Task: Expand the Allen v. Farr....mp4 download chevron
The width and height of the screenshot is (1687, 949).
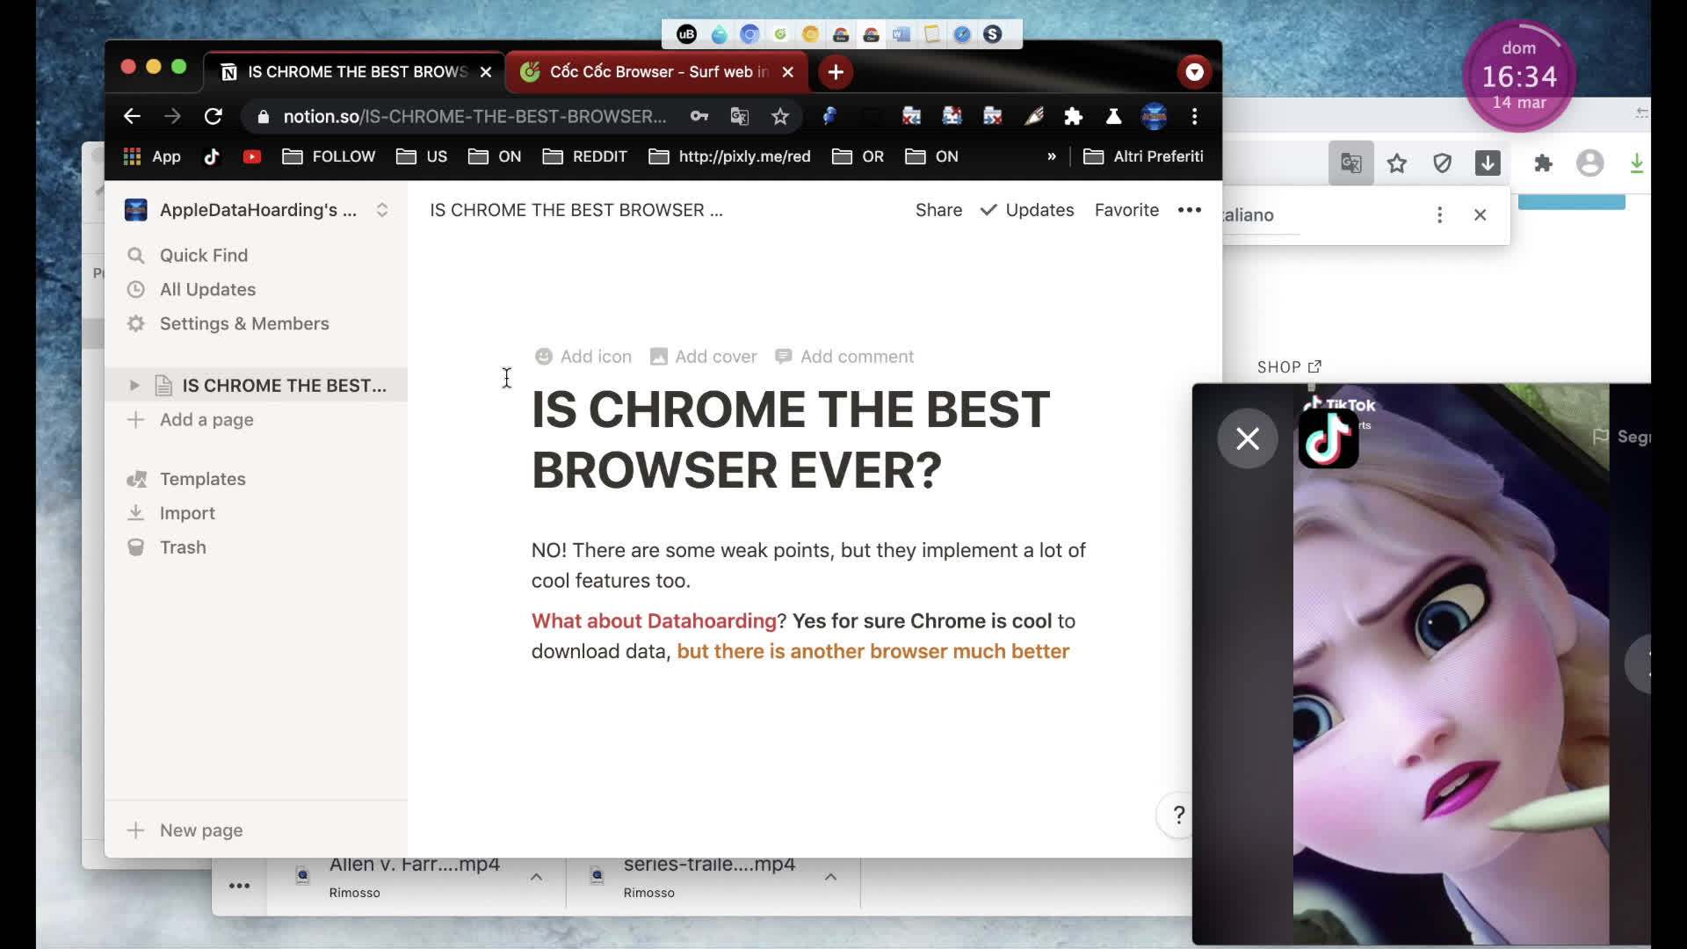Action: pyautogui.click(x=536, y=877)
